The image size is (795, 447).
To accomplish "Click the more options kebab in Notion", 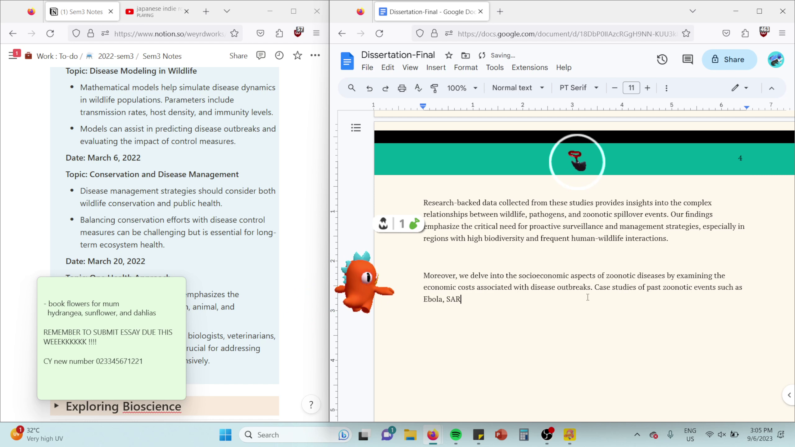I will click(x=316, y=56).
